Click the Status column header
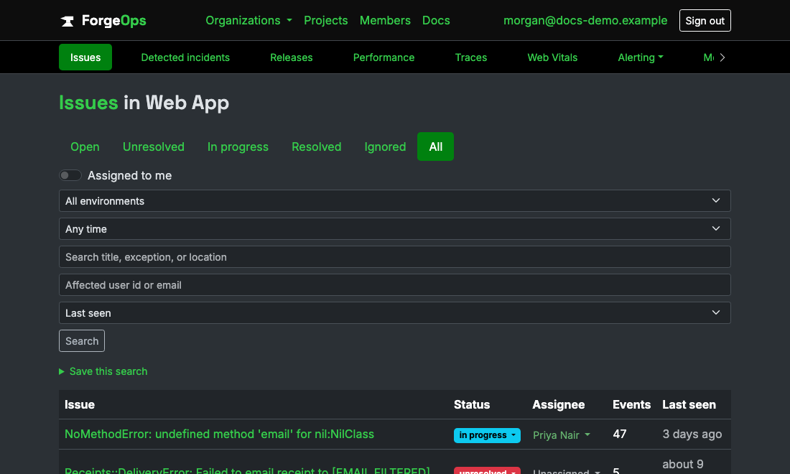This screenshot has width=790, height=474. (472, 404)
